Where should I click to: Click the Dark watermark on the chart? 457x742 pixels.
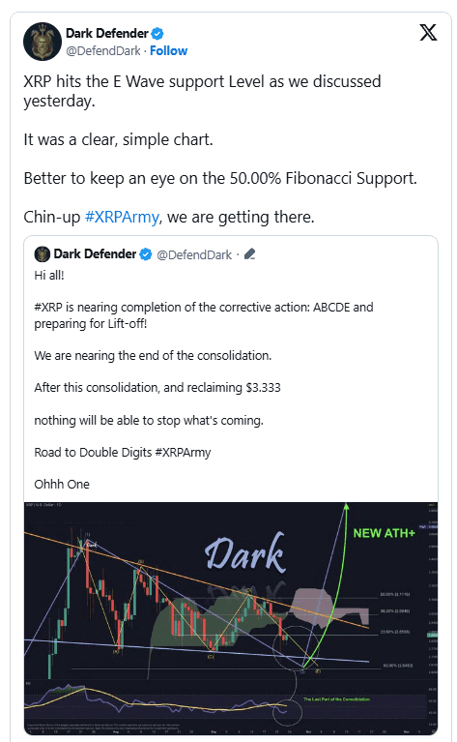pos(245,553)
